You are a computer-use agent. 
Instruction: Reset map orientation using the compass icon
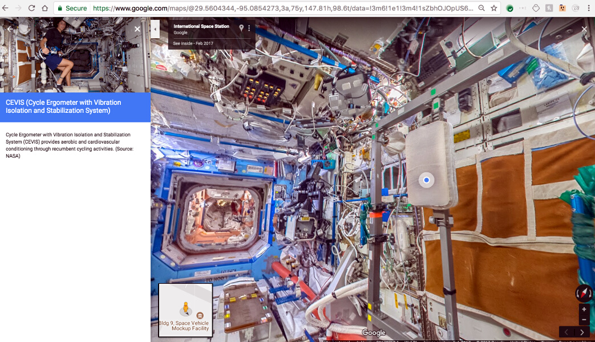pos(584,293)
